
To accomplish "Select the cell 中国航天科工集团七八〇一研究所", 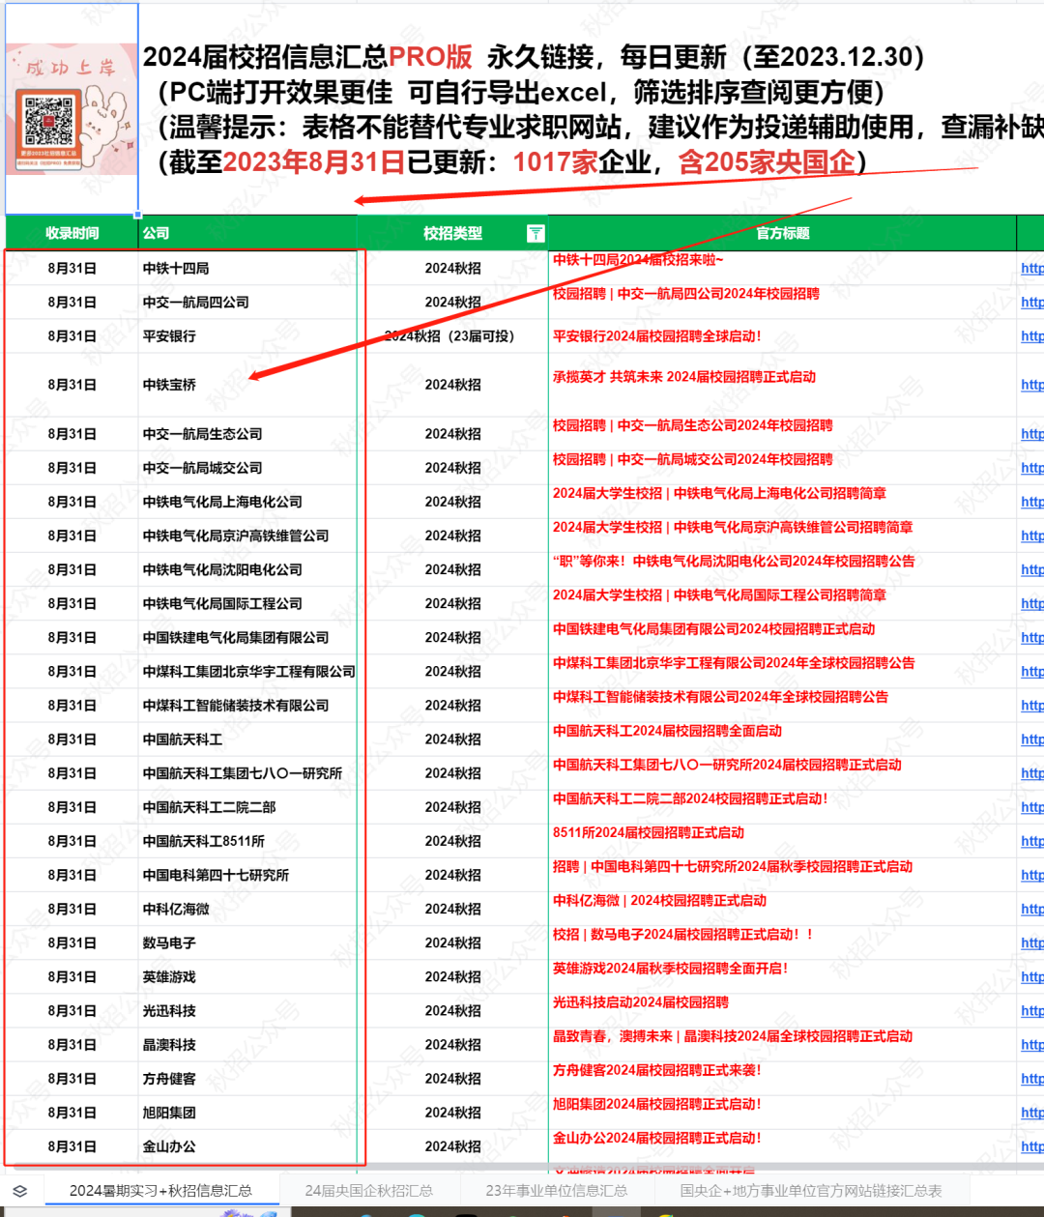I will coord(247,773).
